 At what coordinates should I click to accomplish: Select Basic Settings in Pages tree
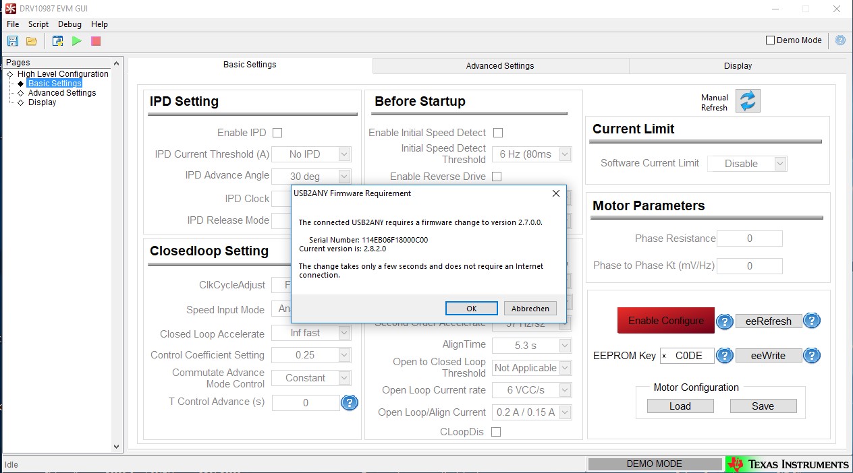55,84
